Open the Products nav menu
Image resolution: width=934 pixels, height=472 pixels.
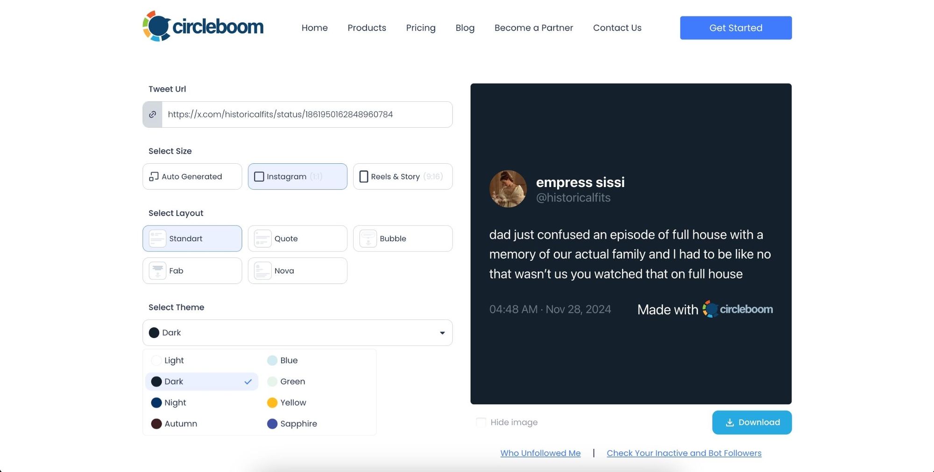(x=367, y=28)
